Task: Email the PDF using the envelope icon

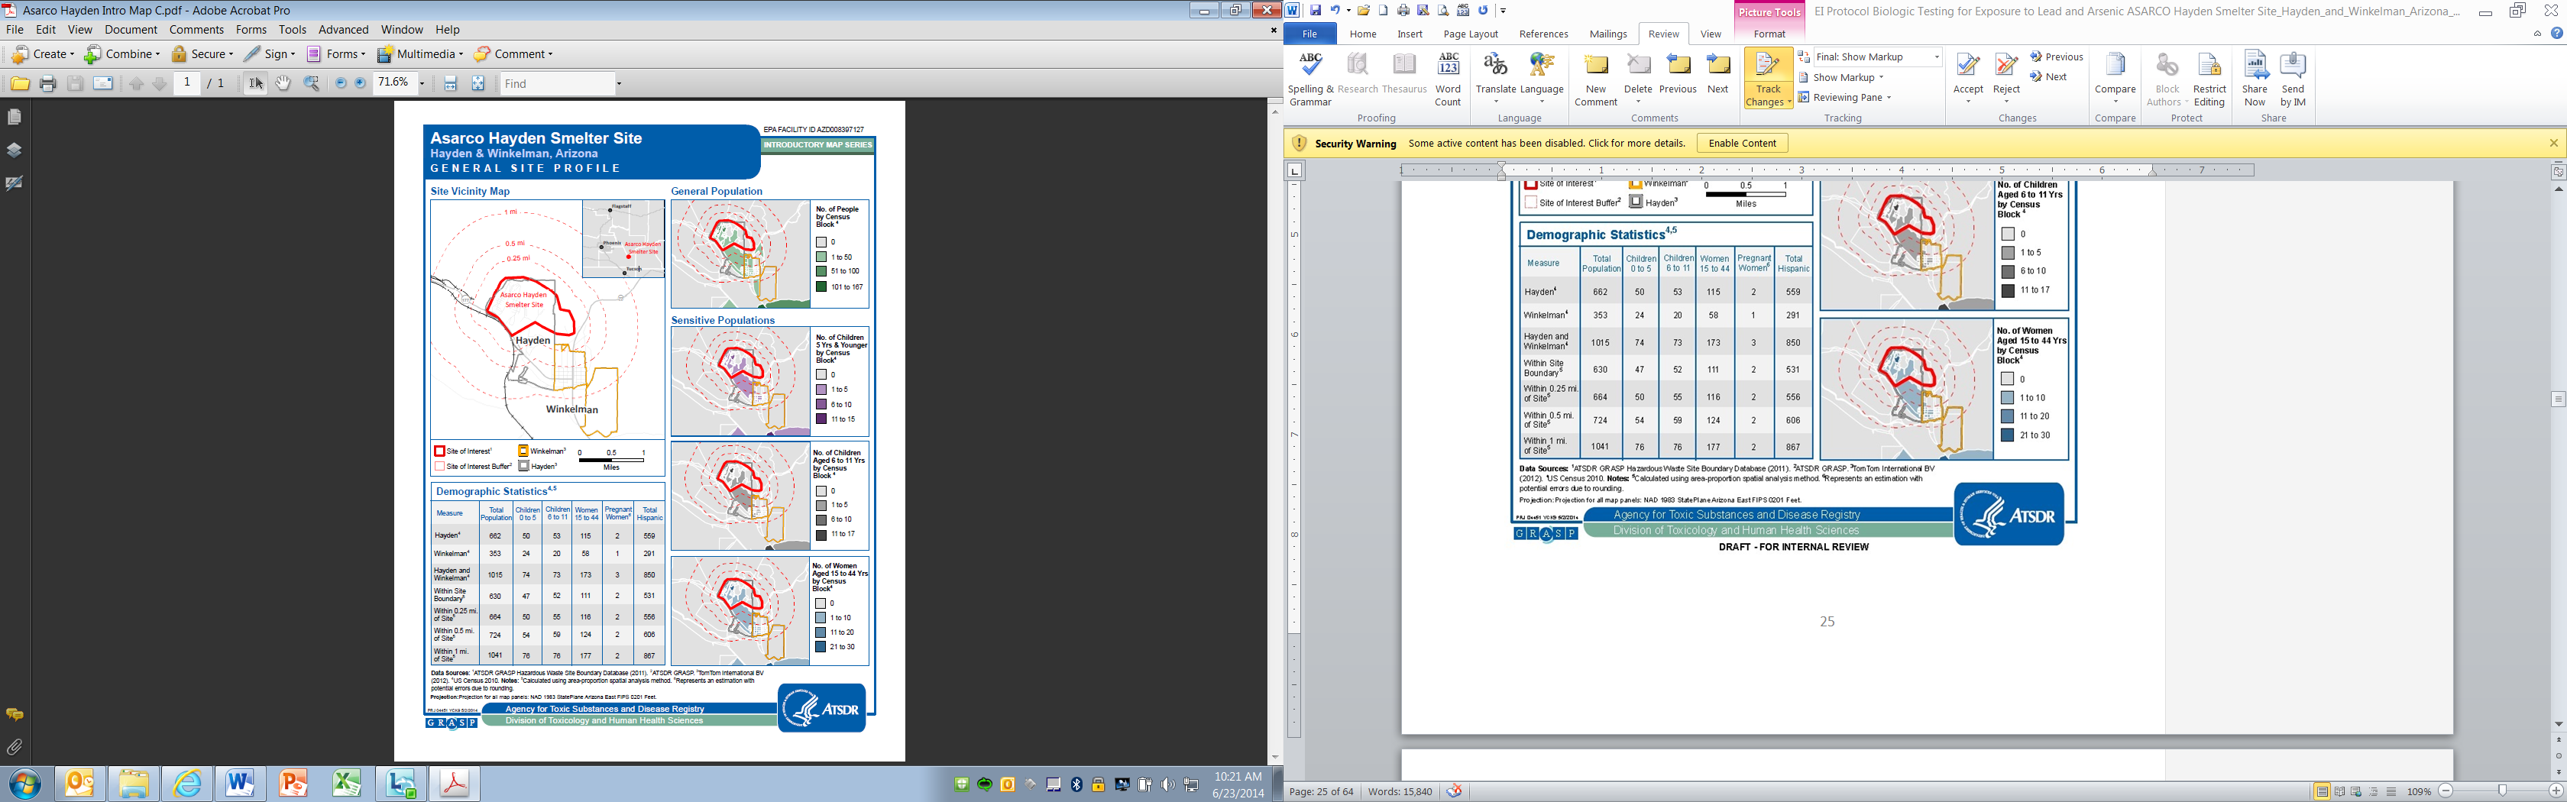Action: point(102,85)
